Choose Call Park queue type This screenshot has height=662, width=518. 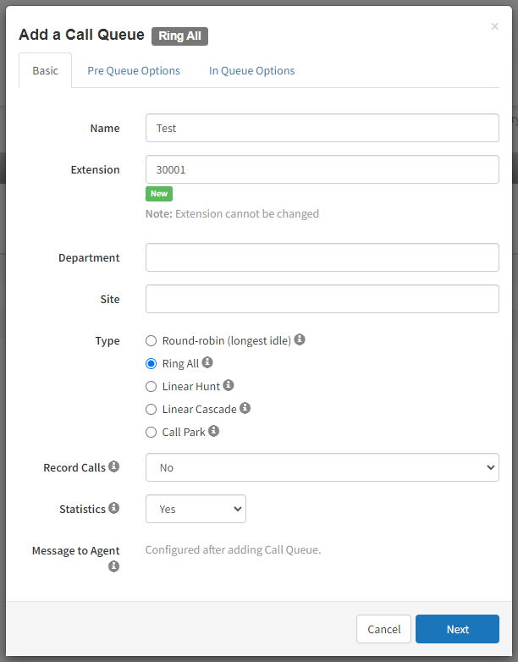click(x=152, y=433)
